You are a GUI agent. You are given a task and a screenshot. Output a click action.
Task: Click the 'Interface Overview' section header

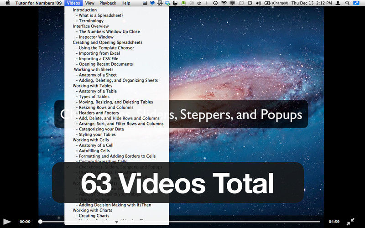90,26
